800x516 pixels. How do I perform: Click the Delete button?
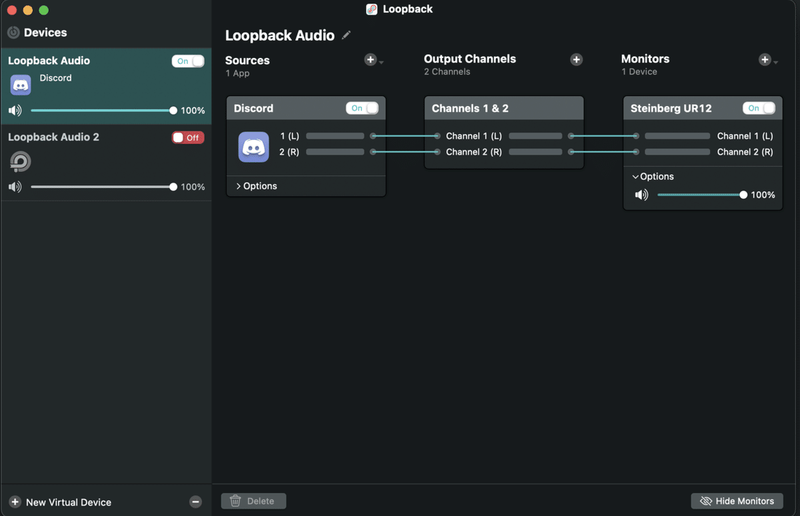[x=253, y=501]
